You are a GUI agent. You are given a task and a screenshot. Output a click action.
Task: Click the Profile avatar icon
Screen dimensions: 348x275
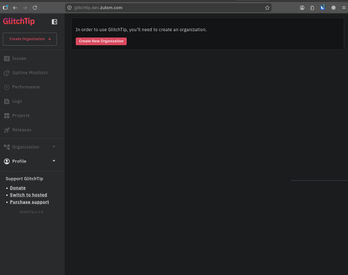pos(7,161)
